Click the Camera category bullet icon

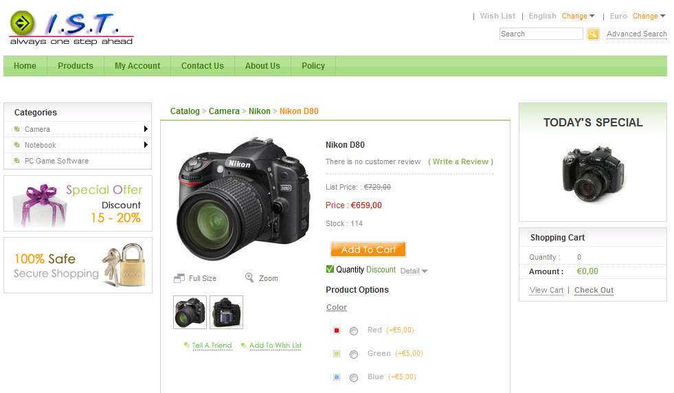click(x=16, y=129)
